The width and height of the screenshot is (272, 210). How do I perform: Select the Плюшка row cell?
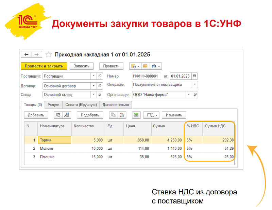point(54,157)
